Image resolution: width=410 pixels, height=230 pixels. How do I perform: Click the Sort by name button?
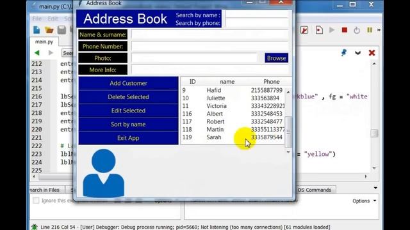(x=128, y=125)
